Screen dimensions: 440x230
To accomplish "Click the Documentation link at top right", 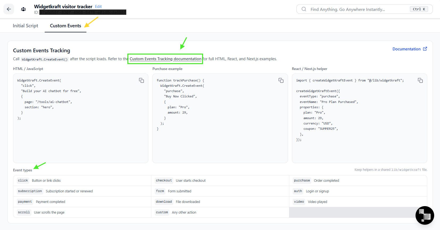I will 407,49.
